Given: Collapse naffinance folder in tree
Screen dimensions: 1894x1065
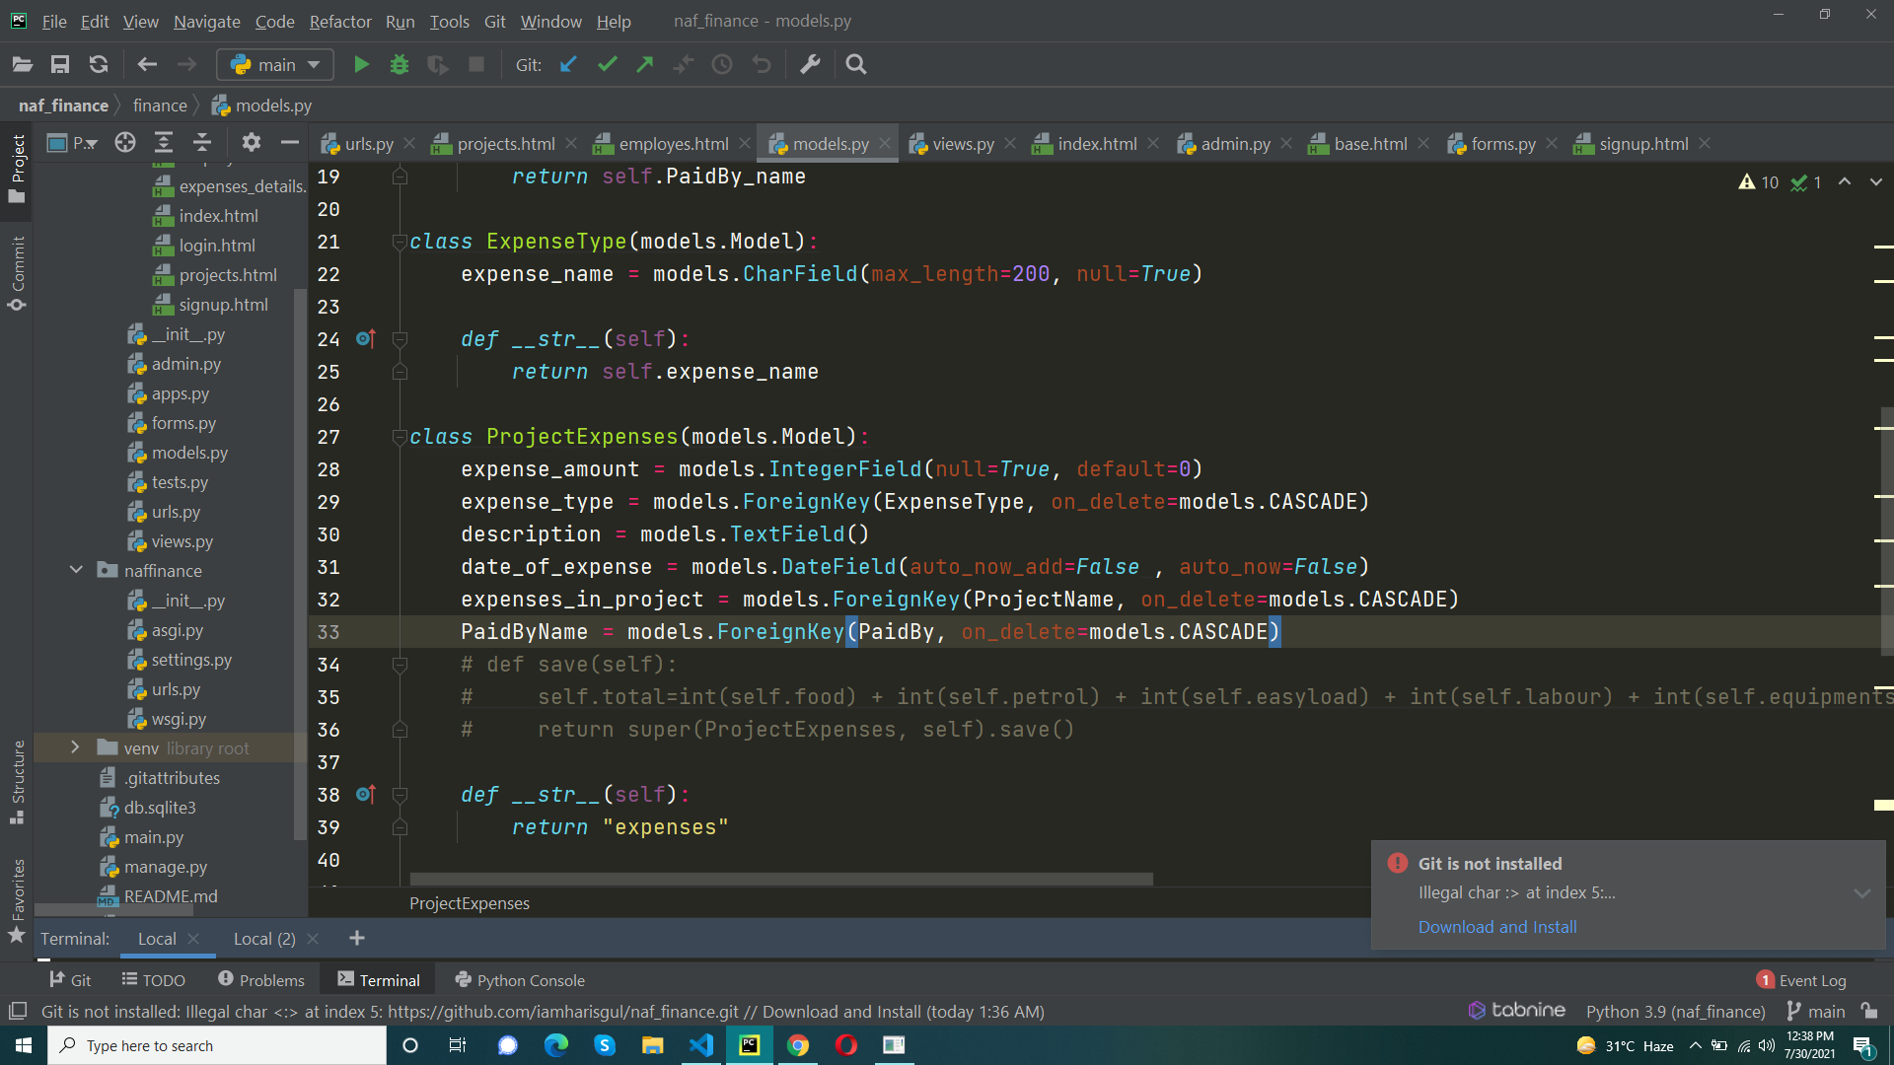Looking at the screenshot, I should 75,571.
